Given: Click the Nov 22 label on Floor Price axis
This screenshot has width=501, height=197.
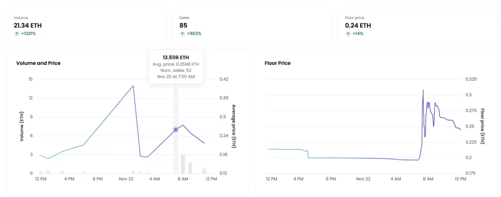Looking at the screenshot, I should click(363, 179).
